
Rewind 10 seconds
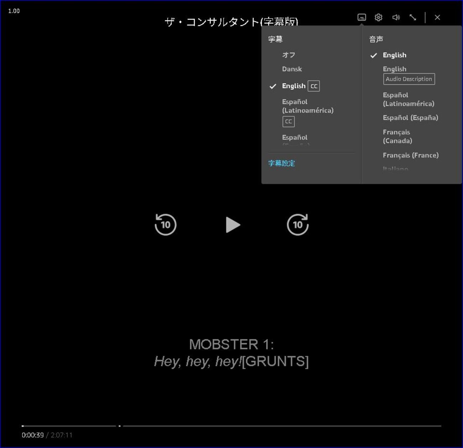[166, 225]
